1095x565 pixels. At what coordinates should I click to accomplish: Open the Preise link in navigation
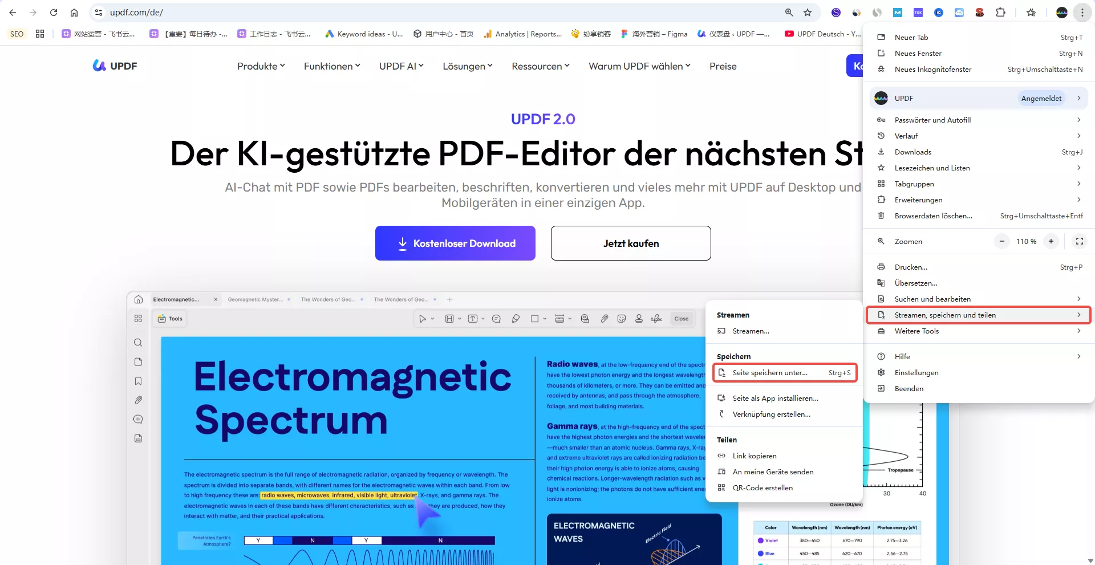pos(723,66)
